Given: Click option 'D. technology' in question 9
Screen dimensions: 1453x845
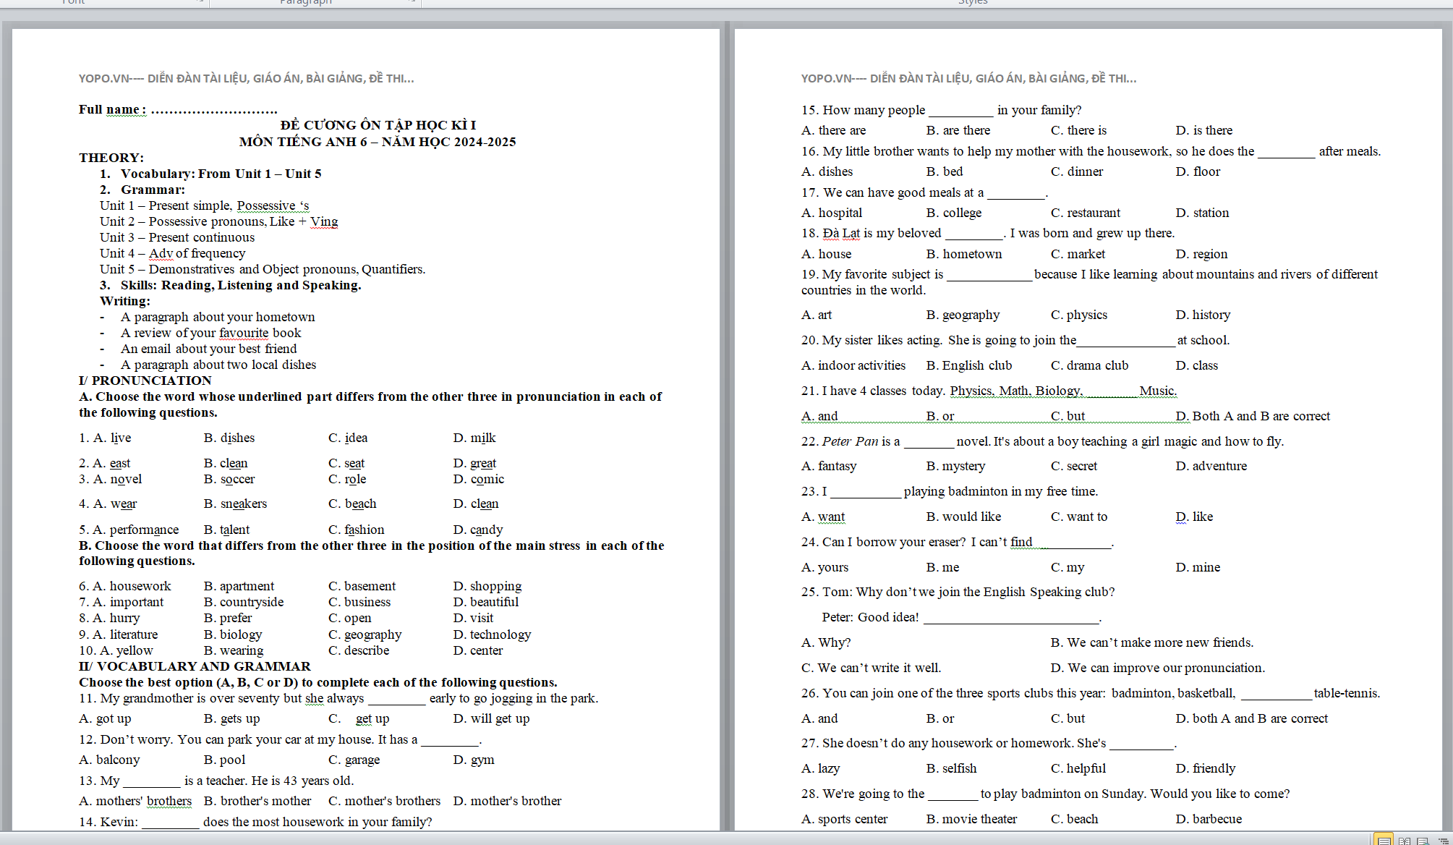Looking at the screenshot, I should (492, 634).
